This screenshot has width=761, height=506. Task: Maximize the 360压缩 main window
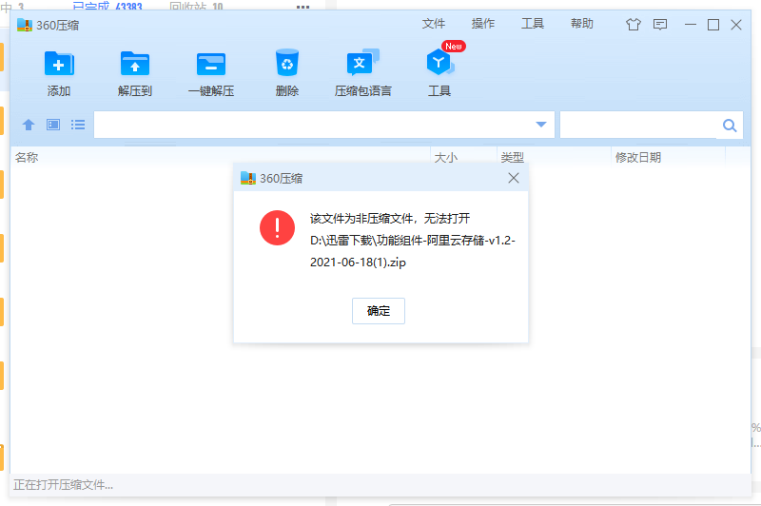pos(712,25)
